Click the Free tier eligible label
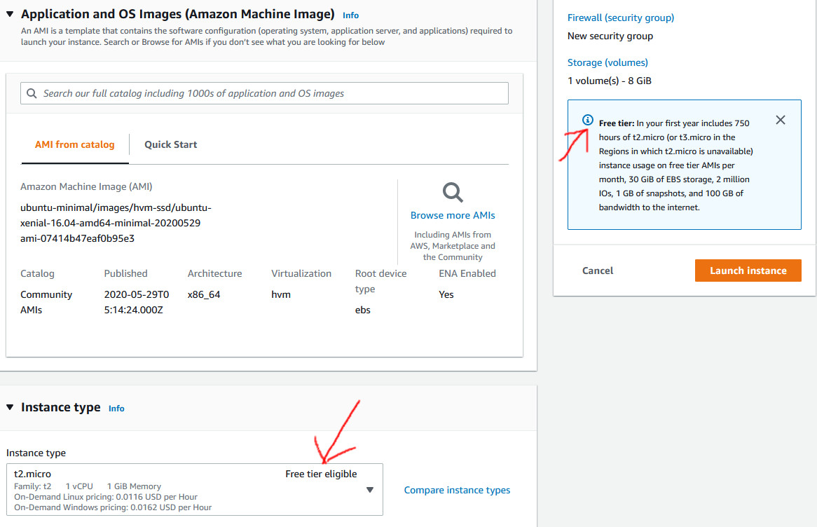Image resolution: width=817 pixels, height=527 pixels. click(x=321, y=474)
